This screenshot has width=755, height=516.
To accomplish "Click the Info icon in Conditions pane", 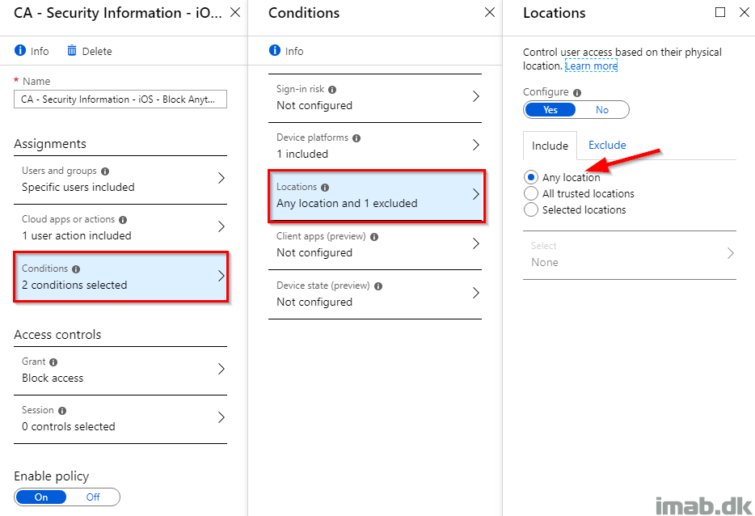I will click(x=275, y=50).
